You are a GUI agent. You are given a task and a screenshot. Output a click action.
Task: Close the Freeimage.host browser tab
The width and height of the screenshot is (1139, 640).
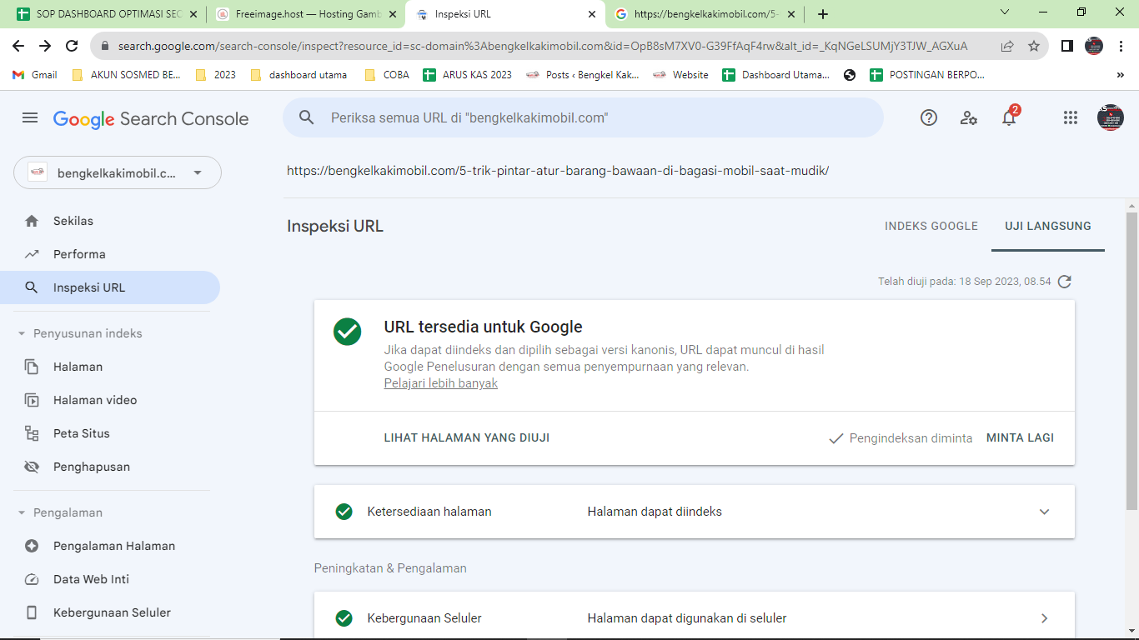point(393,14)
